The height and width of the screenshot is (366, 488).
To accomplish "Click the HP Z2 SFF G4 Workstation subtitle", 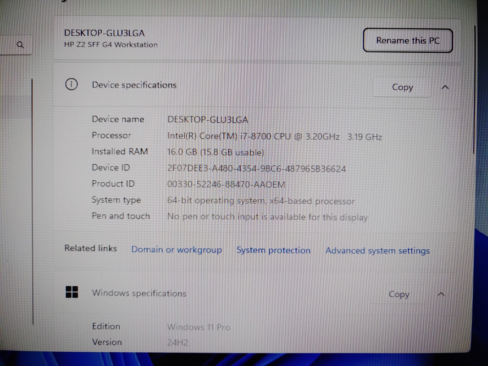I will pyautogui.click(x=110, y=44).
